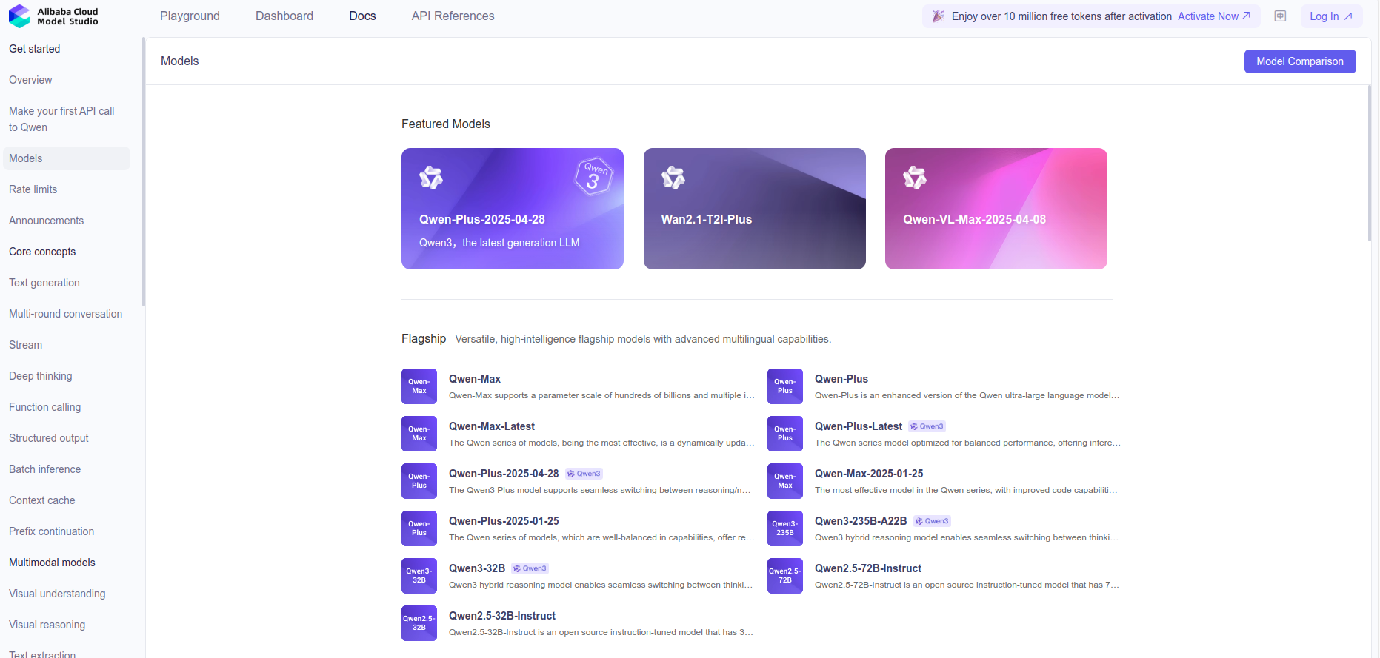Viewport: 1380px width, 658px height.
Task: Click the Qwen-Max-2025-01-25 row icon
Action: [x=785, y=481]
